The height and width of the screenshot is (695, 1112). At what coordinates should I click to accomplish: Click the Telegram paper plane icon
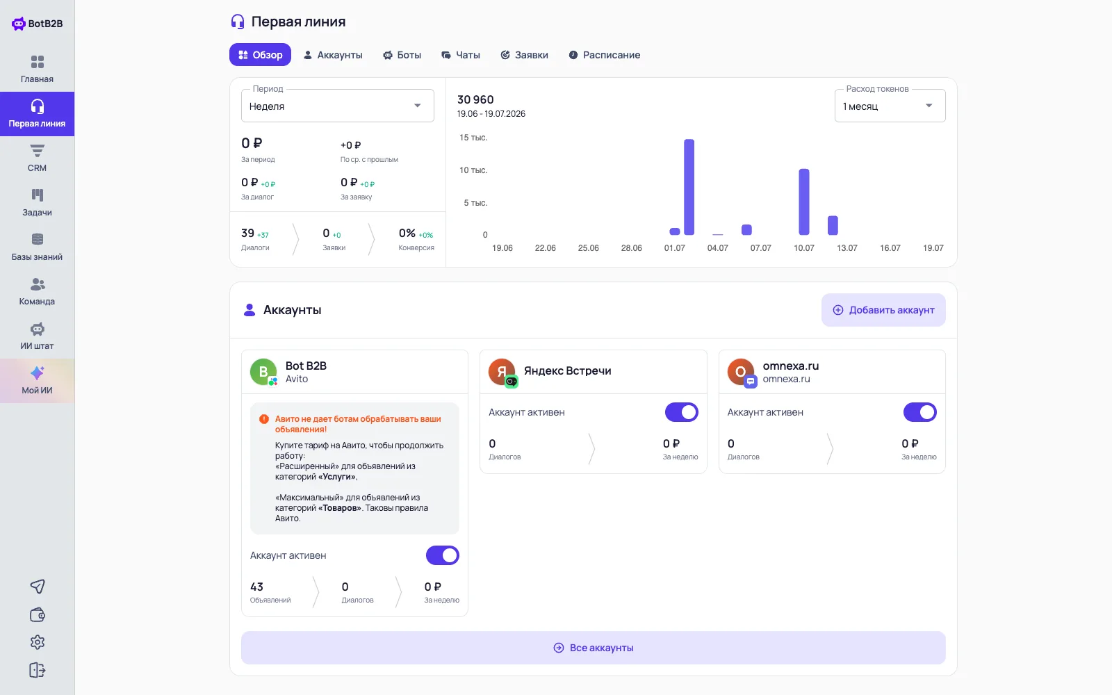click(38, 587)
